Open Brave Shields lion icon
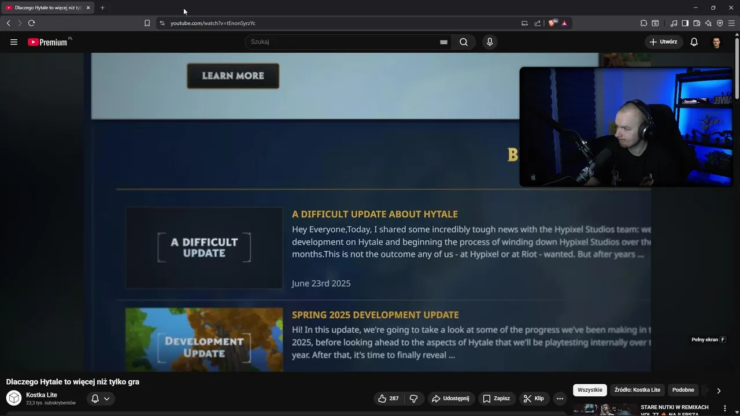 pos(552,23)
